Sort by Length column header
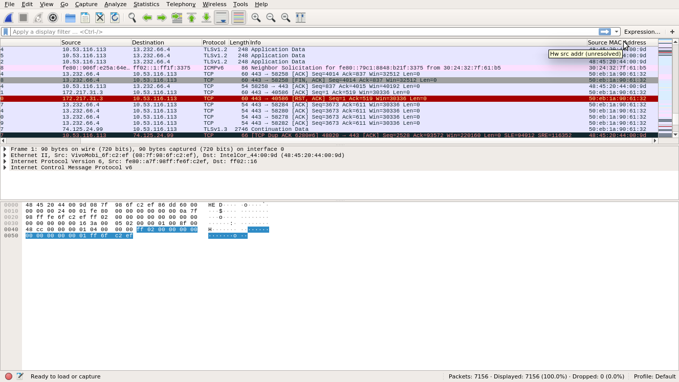Image resolution: width=679 pixels, height=382 pixels. 239,42
